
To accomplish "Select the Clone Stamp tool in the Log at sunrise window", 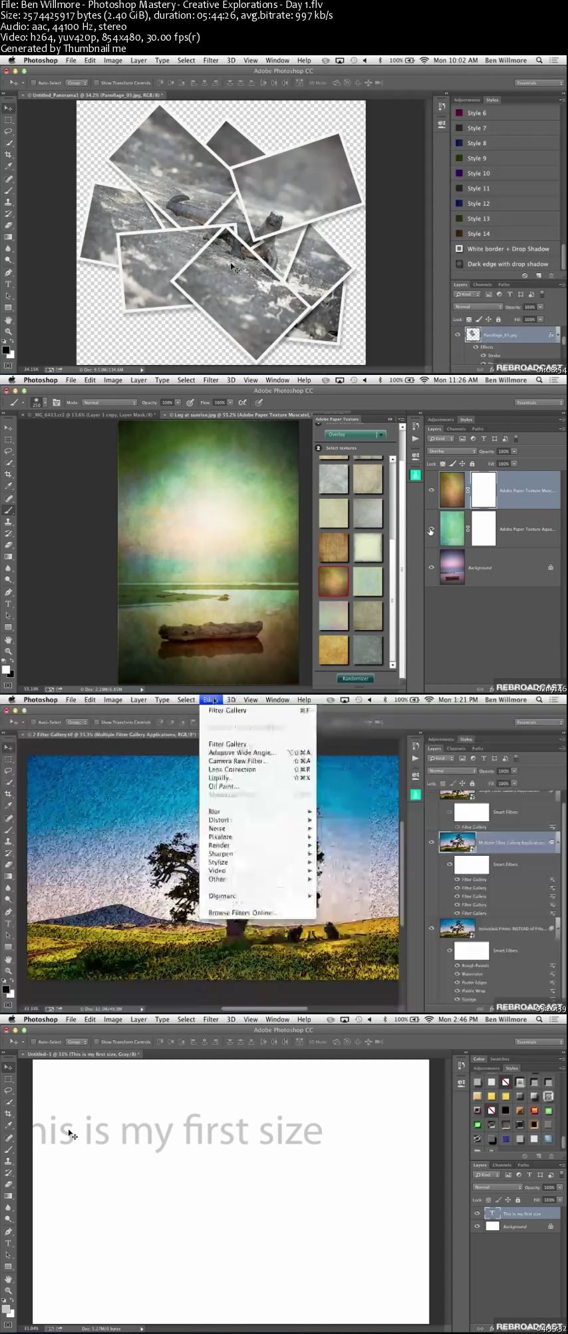I will click(x=9, y=521).
